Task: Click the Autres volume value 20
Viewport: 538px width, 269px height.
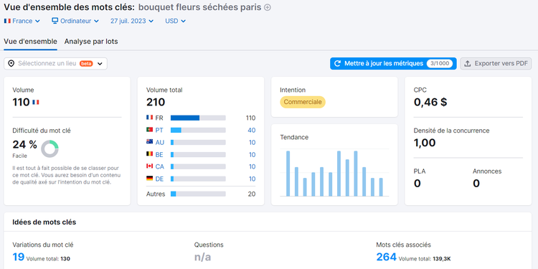Action: [x=252, y=194]
